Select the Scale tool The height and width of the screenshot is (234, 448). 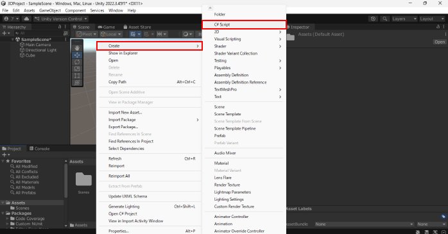77,69
